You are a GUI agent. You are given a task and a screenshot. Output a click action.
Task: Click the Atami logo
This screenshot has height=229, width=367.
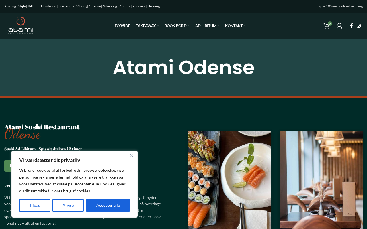pos(21,25)
